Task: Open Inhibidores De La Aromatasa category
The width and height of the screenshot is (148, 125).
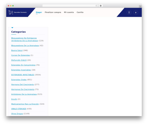Action: point(24,94)
